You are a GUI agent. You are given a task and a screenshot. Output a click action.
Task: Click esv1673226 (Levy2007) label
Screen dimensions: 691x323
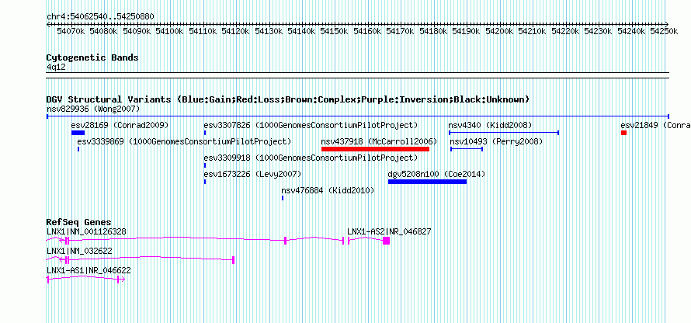252,174
